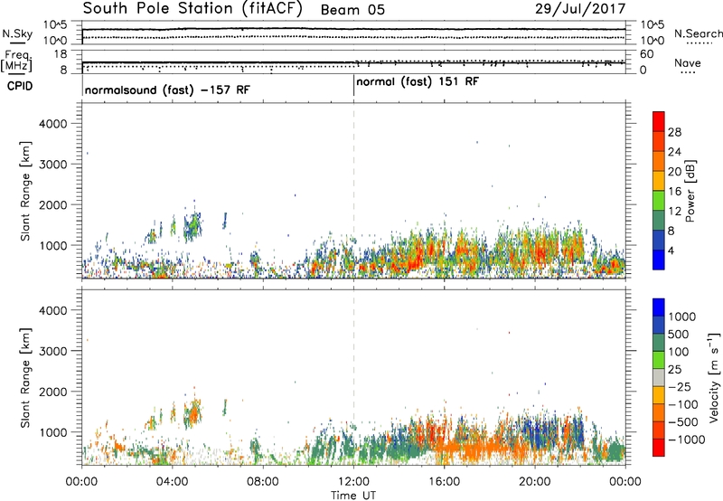Click the "N.Search" legend label
723x501 pixels.
coord(698,33)
